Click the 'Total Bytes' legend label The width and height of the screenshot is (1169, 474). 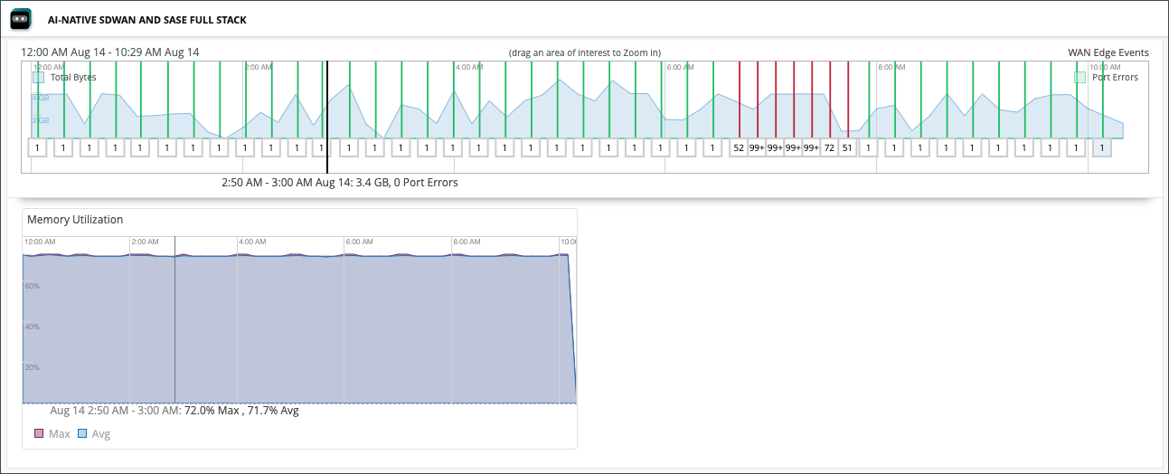pos(73,78)
